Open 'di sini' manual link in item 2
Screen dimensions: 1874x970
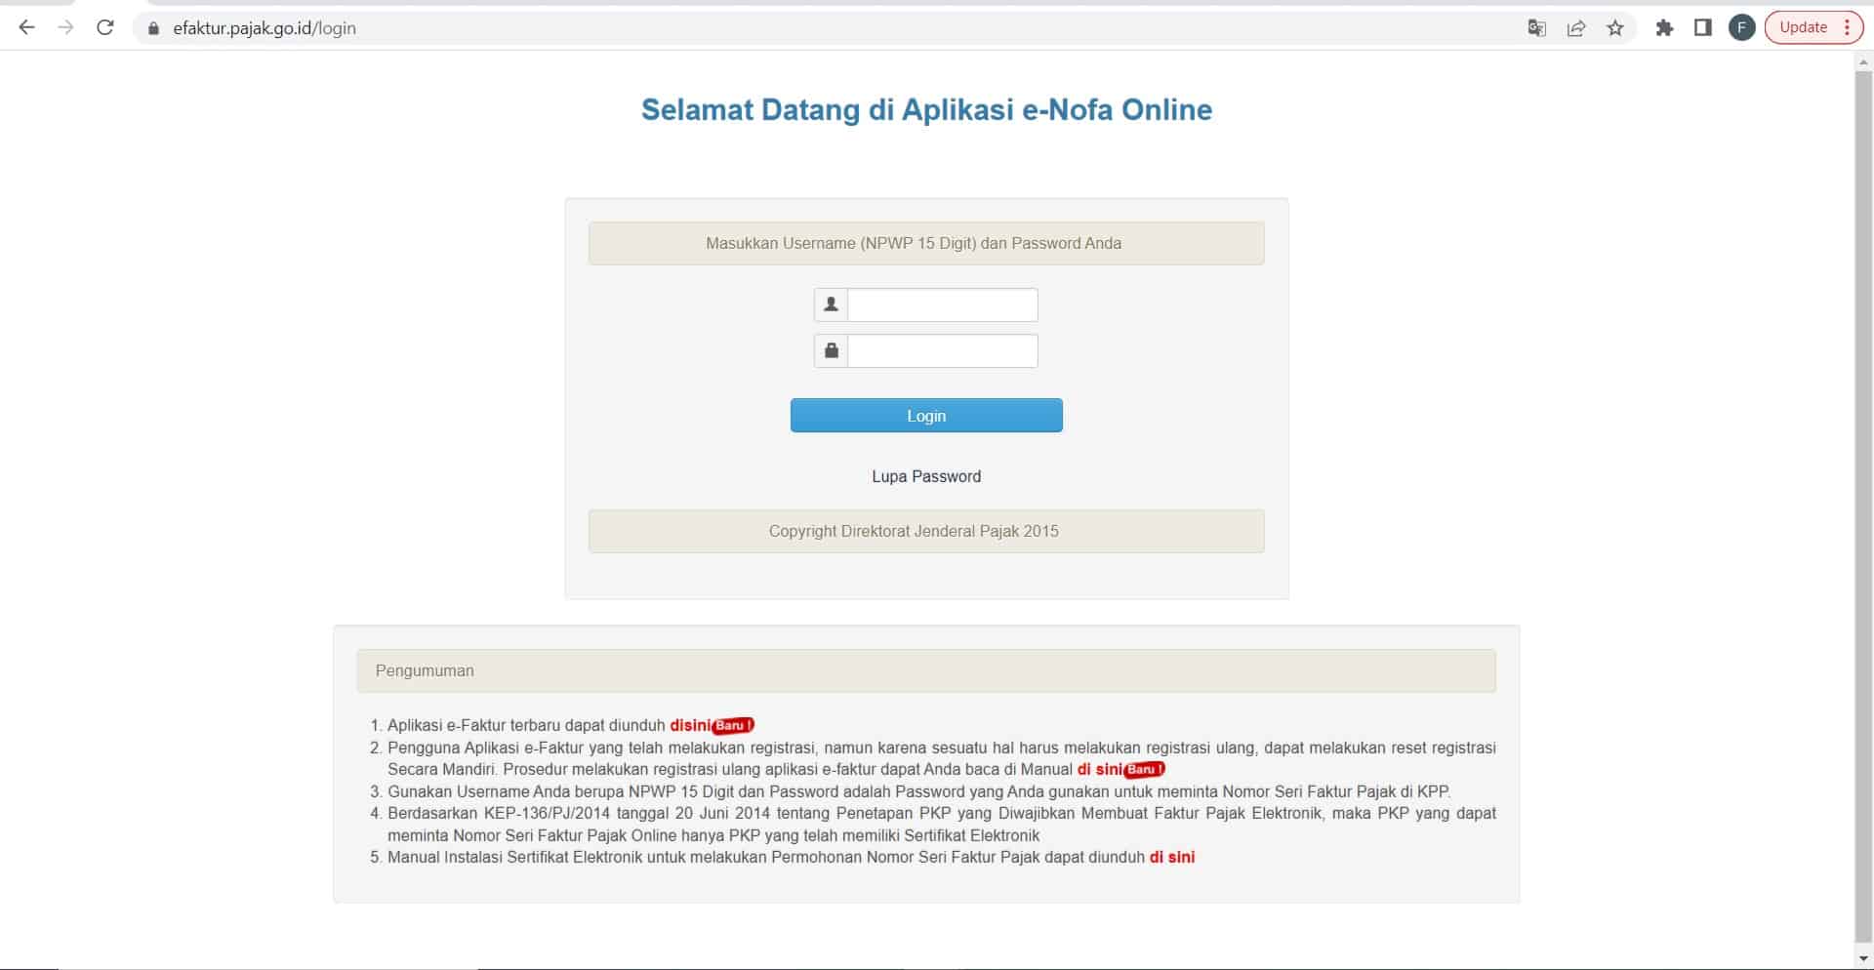pos(1100,769)
